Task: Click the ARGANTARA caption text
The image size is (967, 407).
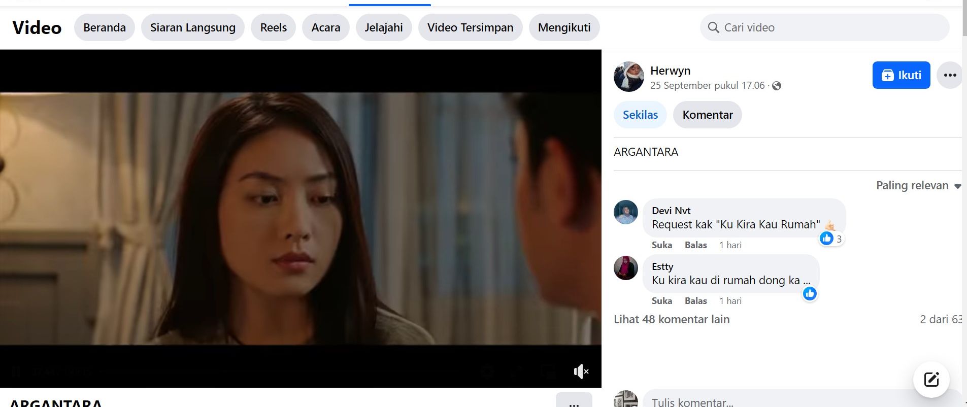Action: pyautogui.click(x=646, y=152)
